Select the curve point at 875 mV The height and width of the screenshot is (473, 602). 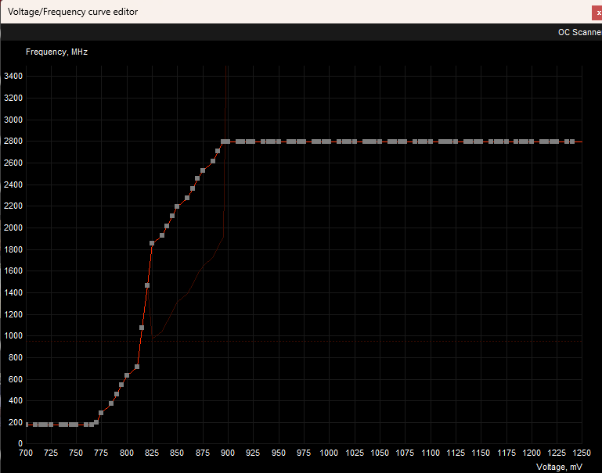tap(203, 170)
